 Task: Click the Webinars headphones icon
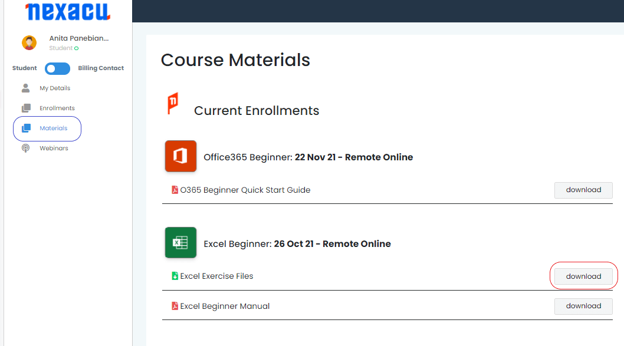[25, 147]
